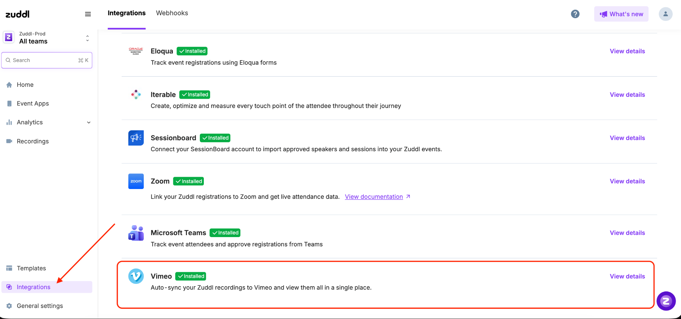
Task: Click the Installed badge next to Vimeo
Action: [x=191, y=276]
